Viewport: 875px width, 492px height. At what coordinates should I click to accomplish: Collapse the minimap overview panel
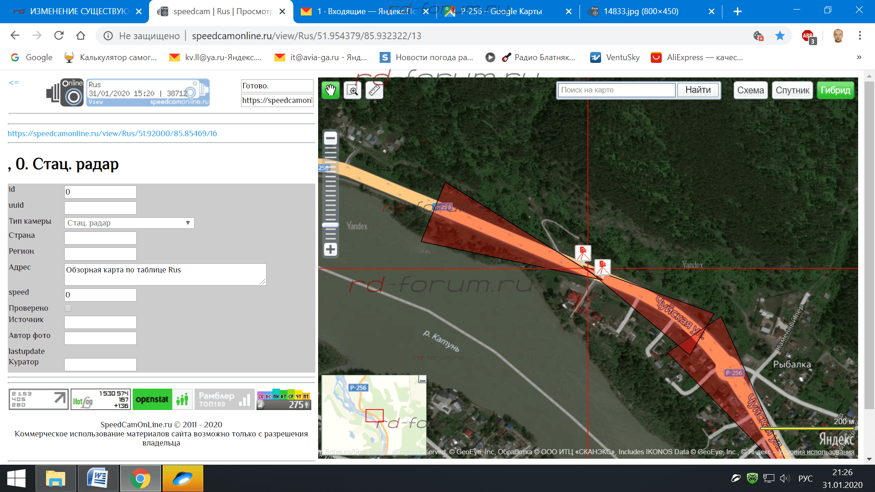click(422, 379)
